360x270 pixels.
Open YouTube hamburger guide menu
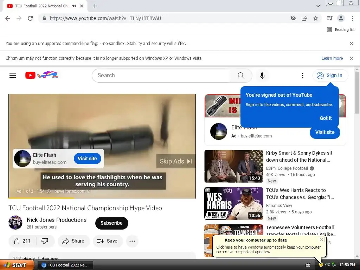(13, 75)
